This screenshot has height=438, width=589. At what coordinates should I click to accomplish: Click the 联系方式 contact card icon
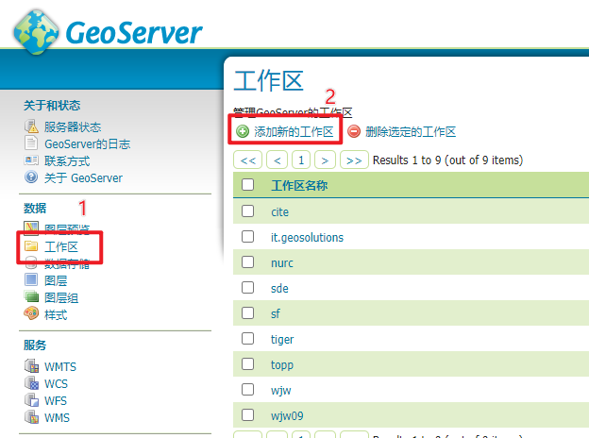coord(31,160)
